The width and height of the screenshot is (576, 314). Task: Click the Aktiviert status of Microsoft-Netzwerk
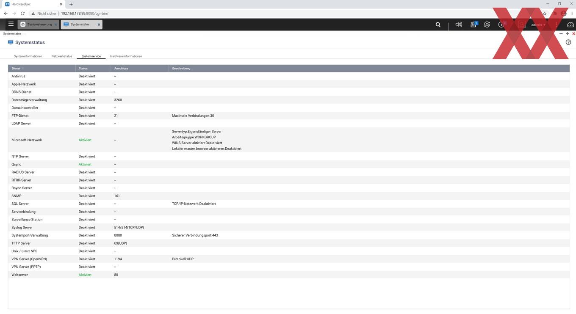tap(85, 140)
